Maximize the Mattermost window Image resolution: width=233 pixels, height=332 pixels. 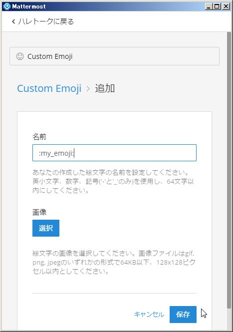(217, 6)
